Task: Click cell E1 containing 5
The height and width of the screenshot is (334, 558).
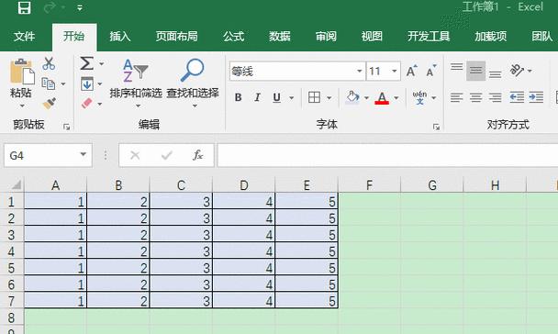Action: [x=307, y=202]
